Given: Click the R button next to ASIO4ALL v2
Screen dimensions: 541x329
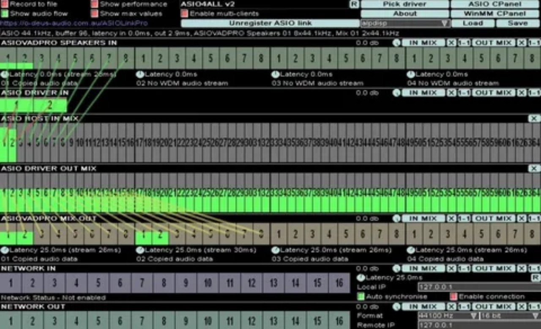Looking at the screenshot, I should coord(353,4).
